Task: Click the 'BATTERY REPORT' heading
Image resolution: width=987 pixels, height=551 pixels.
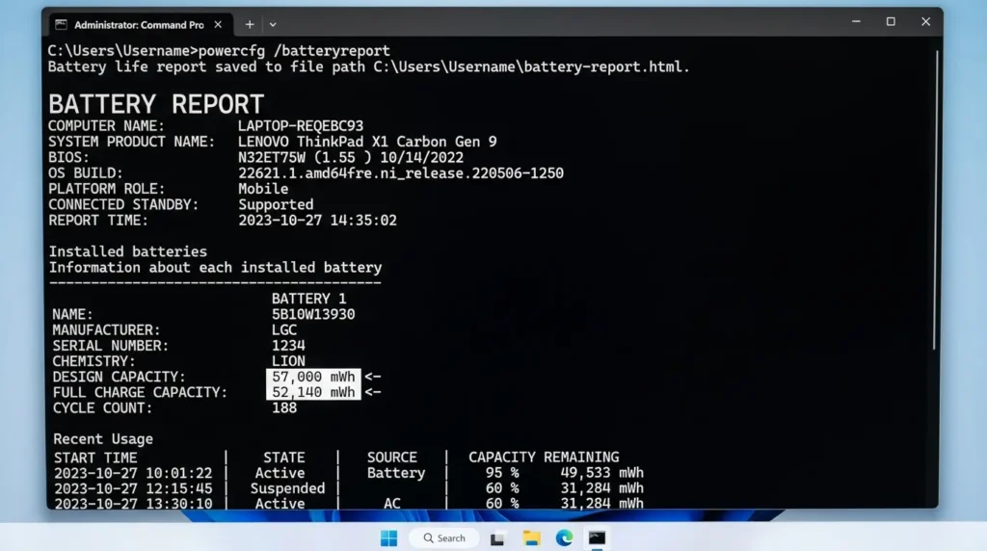Action: 156,104
